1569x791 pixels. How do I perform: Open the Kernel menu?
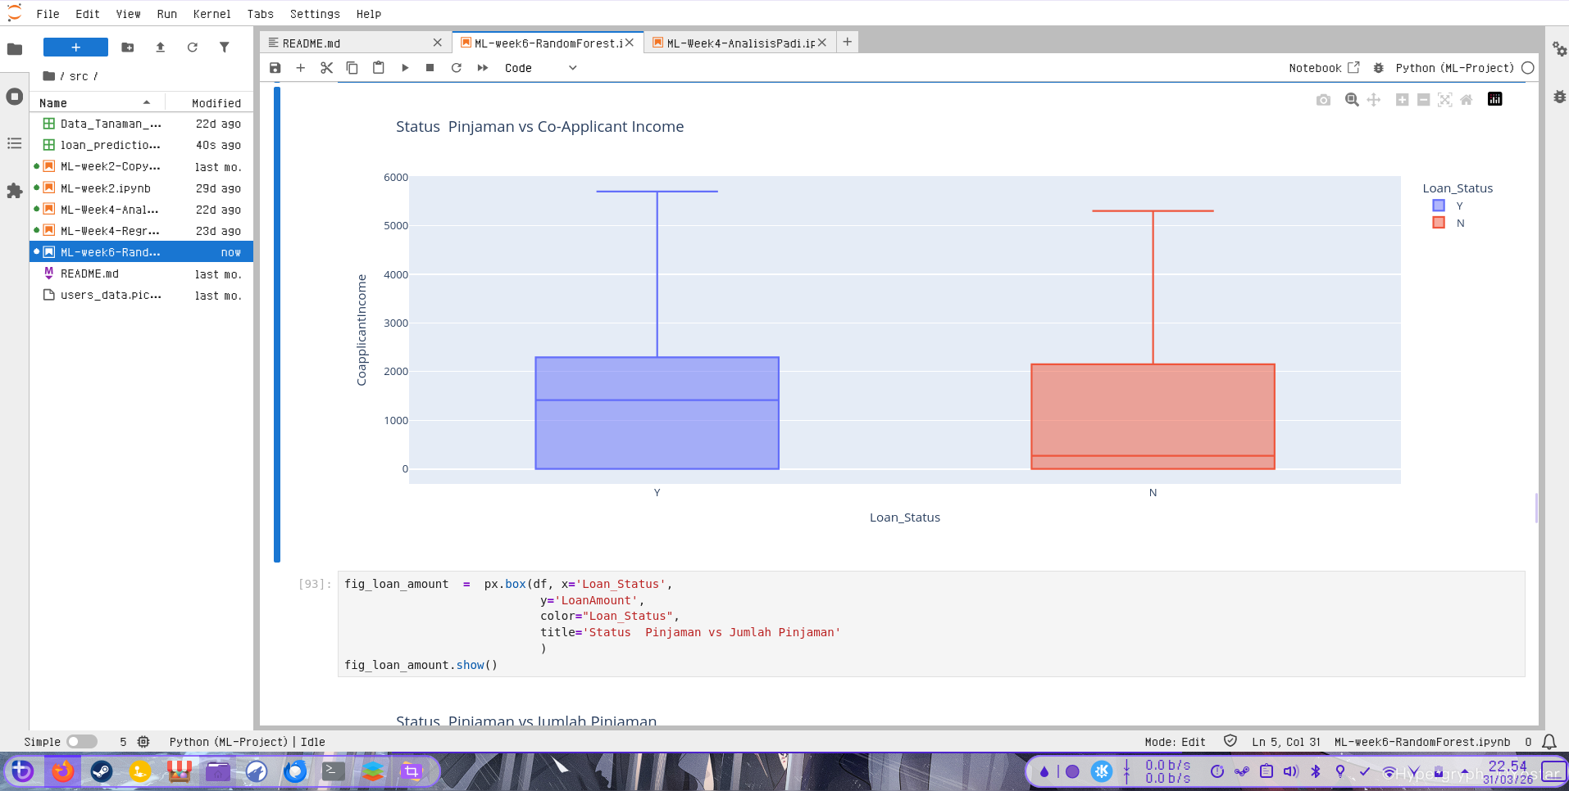tap(211, 14)
